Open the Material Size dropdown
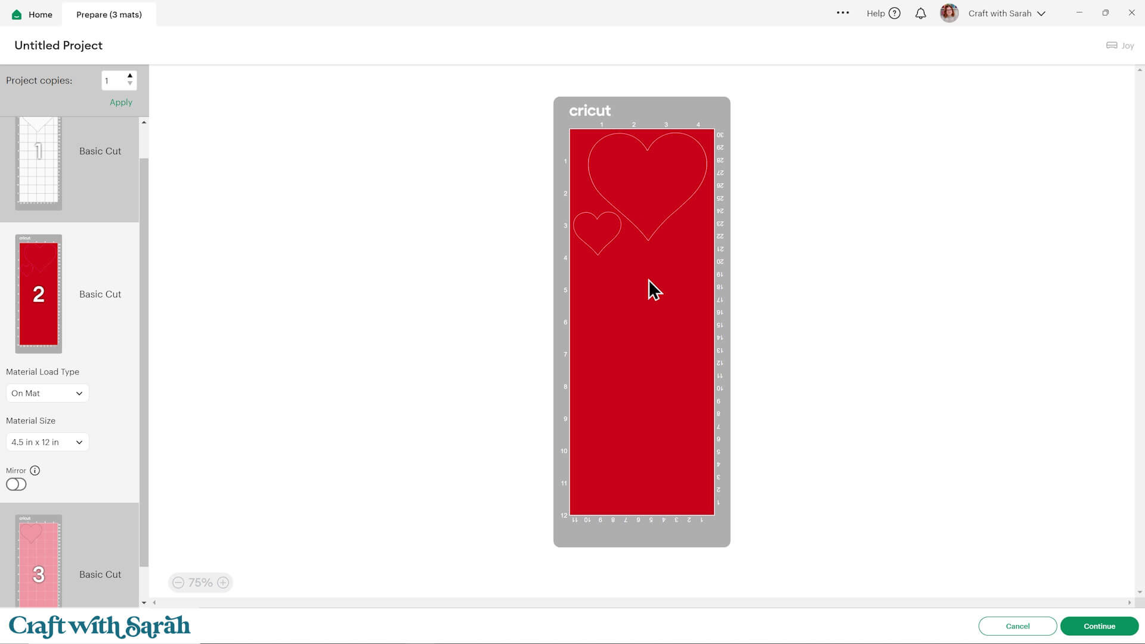This screenshot has width=1145, height=644. (47, 442)
